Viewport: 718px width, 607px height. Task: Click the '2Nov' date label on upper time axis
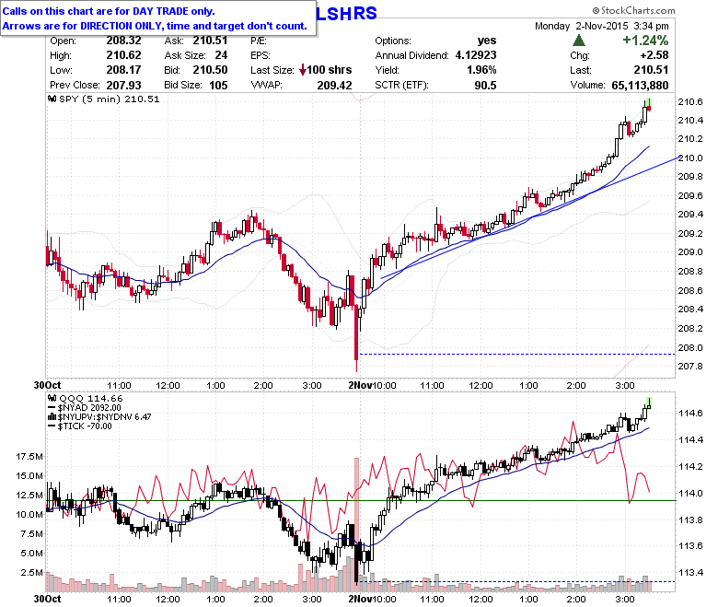[x=361, y=385]
